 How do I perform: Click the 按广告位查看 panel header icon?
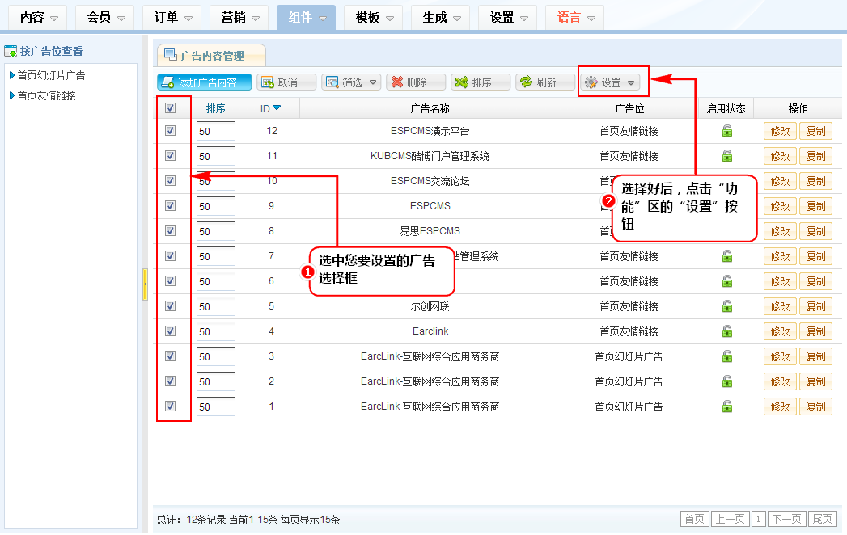11,51
